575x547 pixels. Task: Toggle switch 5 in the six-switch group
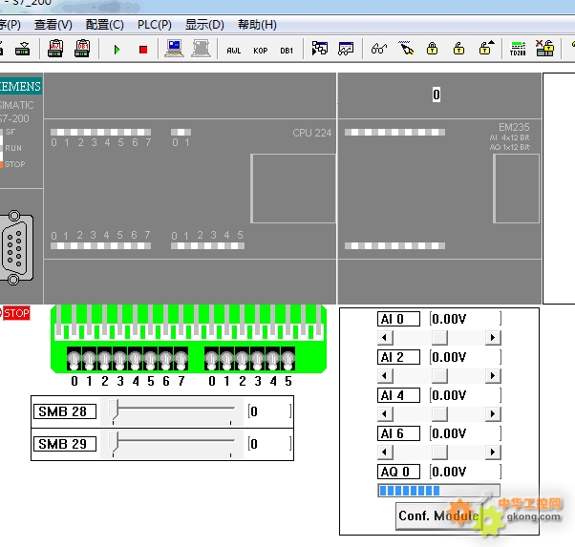pyautogui.click(x=287, y=359)
